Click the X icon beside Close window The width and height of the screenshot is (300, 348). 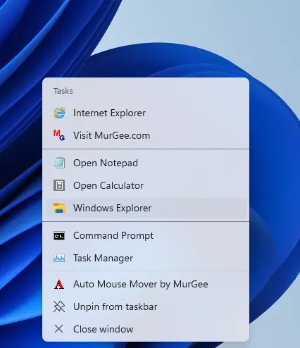click(x=58, y=329)
